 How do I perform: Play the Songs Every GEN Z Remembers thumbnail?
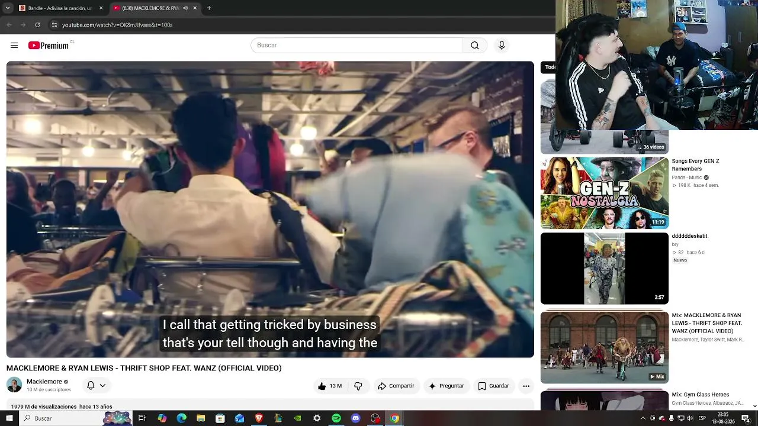click(604, 193)
